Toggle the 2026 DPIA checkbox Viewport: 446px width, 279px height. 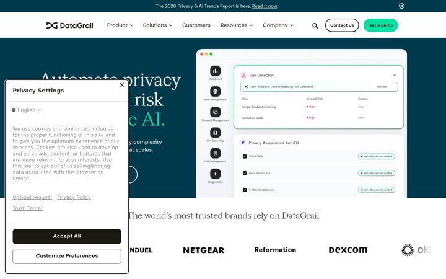pos(245,156)
